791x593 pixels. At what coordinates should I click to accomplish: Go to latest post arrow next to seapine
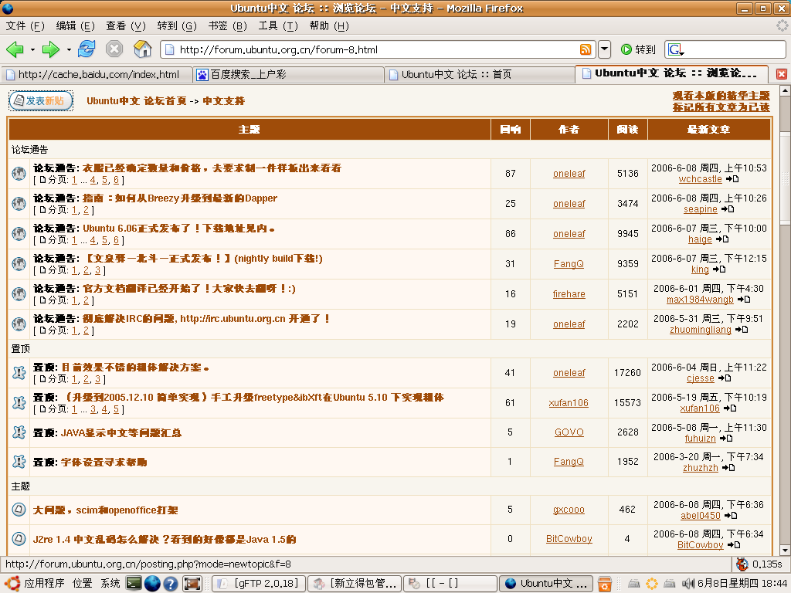click(x=728, y=208)
